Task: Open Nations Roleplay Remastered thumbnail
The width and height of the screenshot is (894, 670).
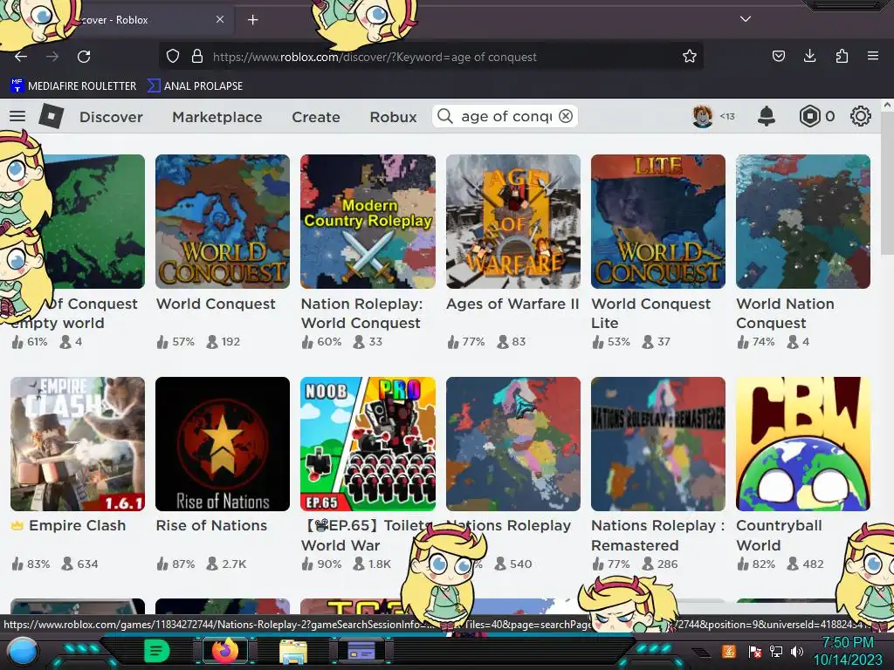Action: coord(658,444)
